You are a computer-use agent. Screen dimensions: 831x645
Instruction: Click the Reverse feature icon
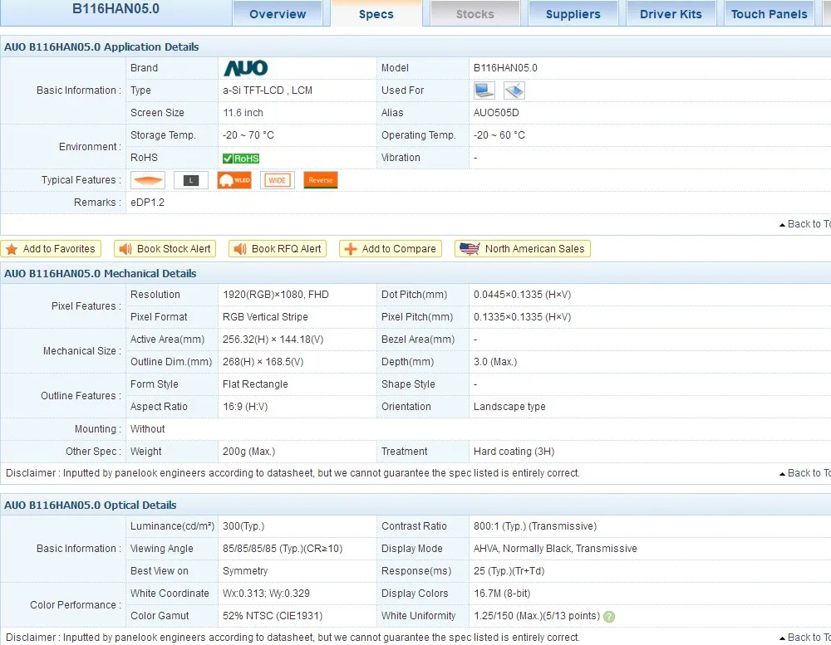point(321,180)
